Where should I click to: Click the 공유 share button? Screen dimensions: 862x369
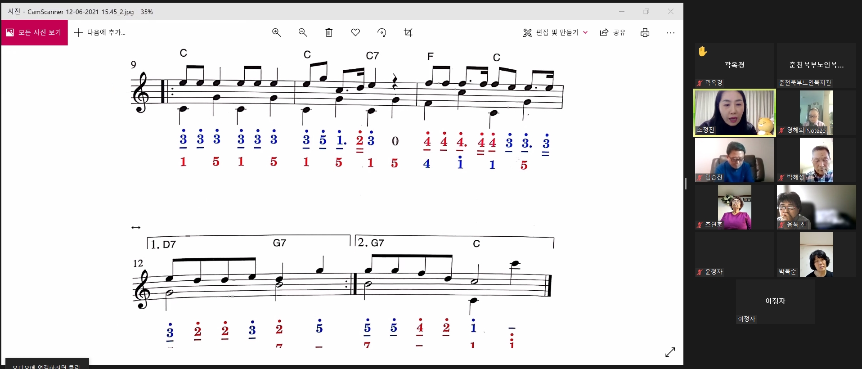[x=613, y=32]
